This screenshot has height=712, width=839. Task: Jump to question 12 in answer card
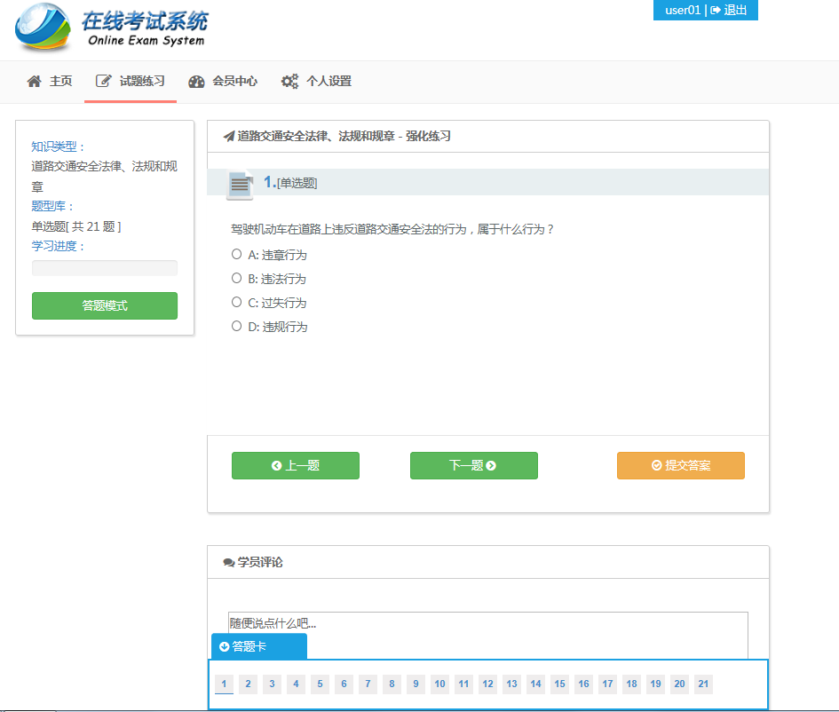(x=488, y=684)
